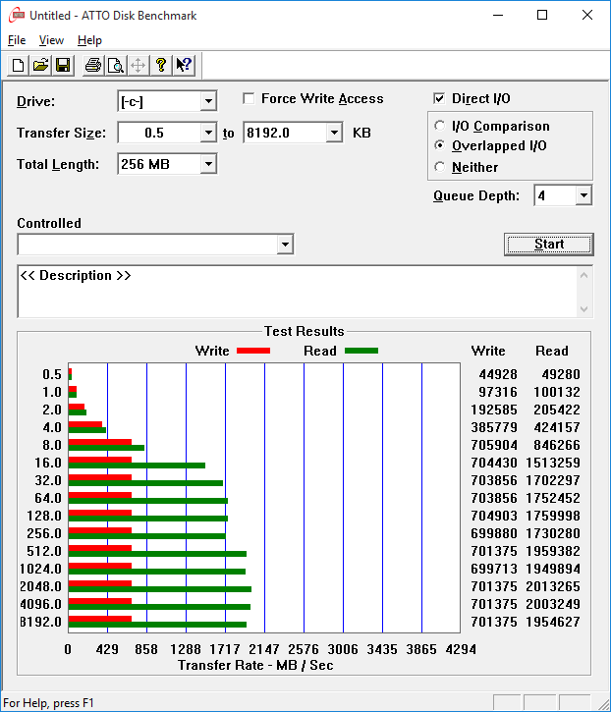Click the read value 2013265 for 2048.0
Image resolution: width=611 pixels, height=712 pixels.
coord(553,586)
